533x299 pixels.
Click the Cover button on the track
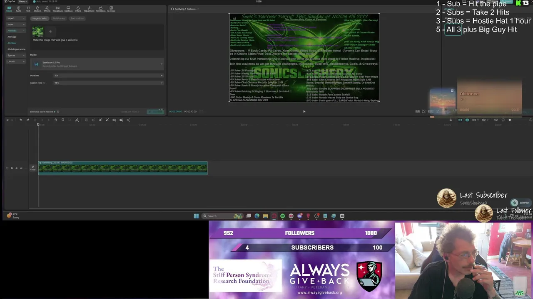click(x=33, y=168)
